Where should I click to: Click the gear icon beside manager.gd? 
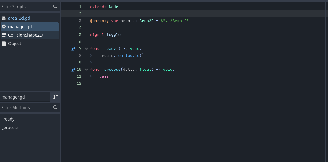[x=4, y=27]
